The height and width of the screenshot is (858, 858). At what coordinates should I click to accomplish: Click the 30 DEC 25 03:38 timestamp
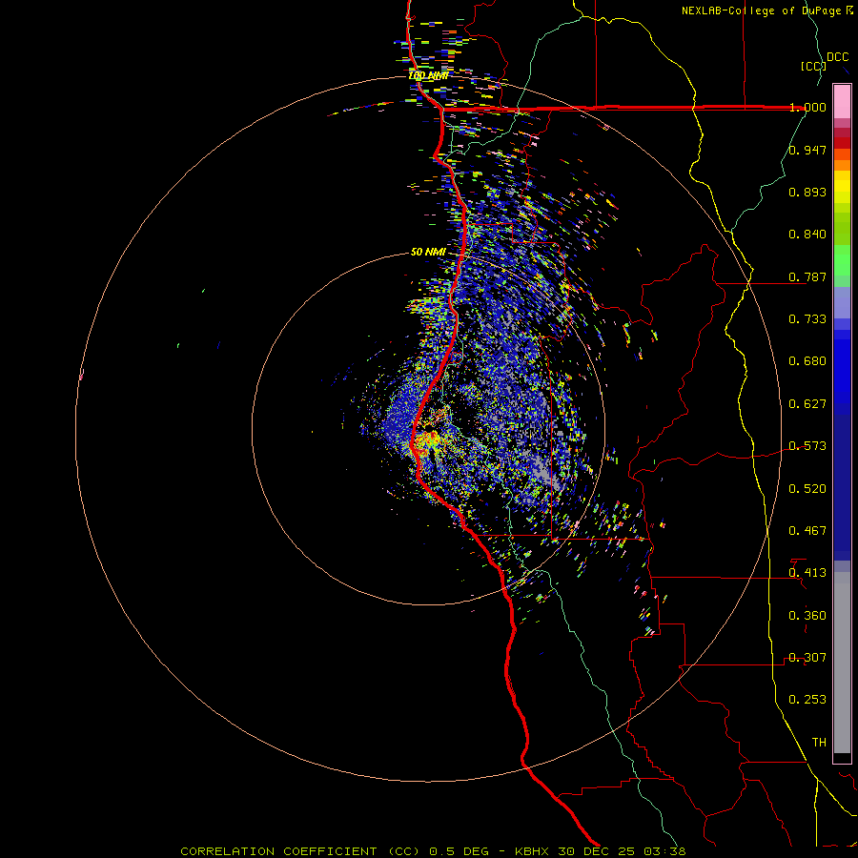[x=623, y=851]
